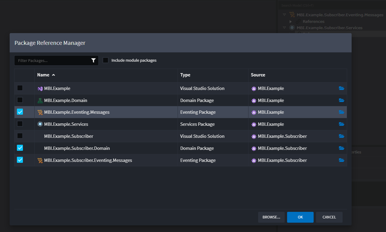
Task: Click Visual Studio icon beside MBI.Example
Action: pos(40,88)
